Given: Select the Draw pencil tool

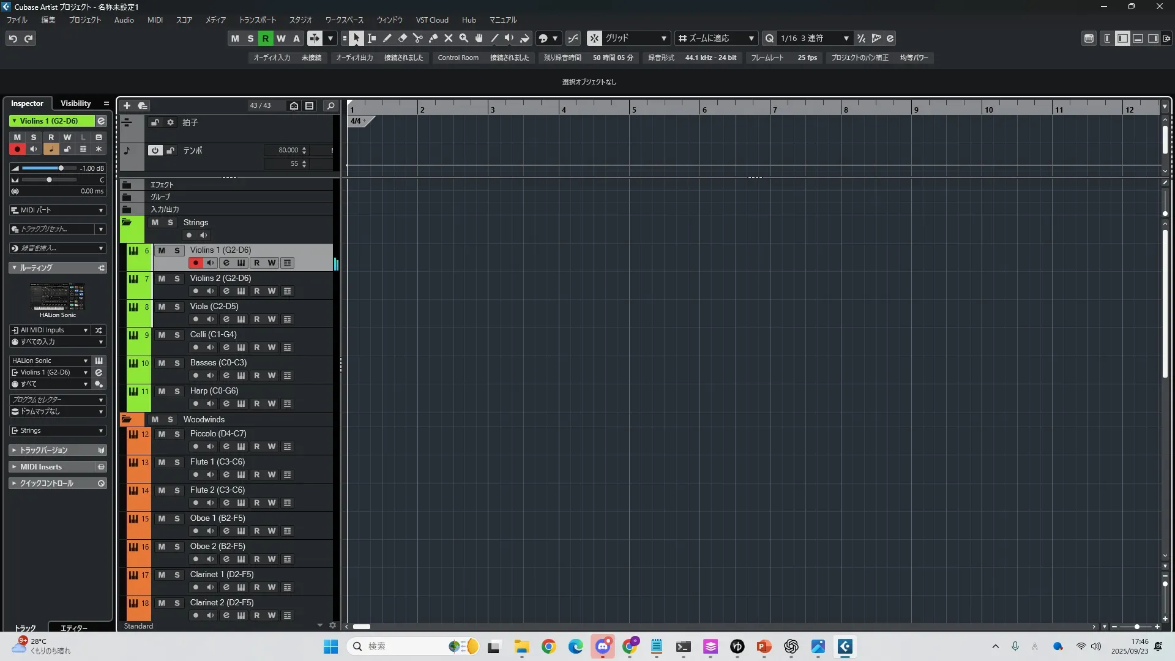Looking at the screenshot, I should coord(387,39).
